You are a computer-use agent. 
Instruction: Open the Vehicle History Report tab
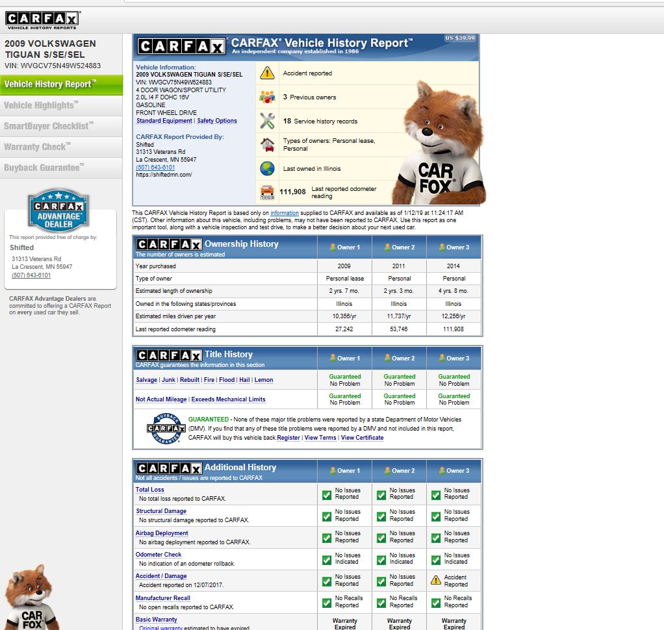(62, 84)
